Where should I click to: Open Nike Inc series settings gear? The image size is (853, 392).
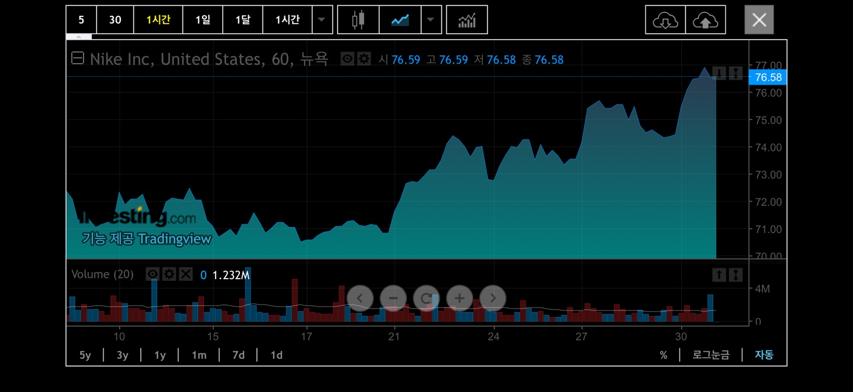364,59
